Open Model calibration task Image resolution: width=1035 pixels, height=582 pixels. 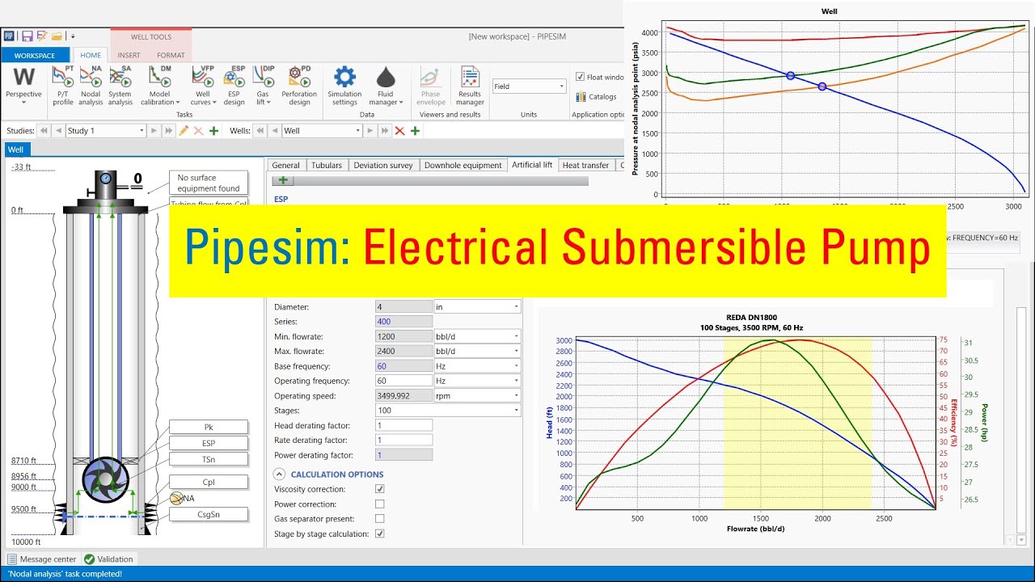[x=159, y=86]
